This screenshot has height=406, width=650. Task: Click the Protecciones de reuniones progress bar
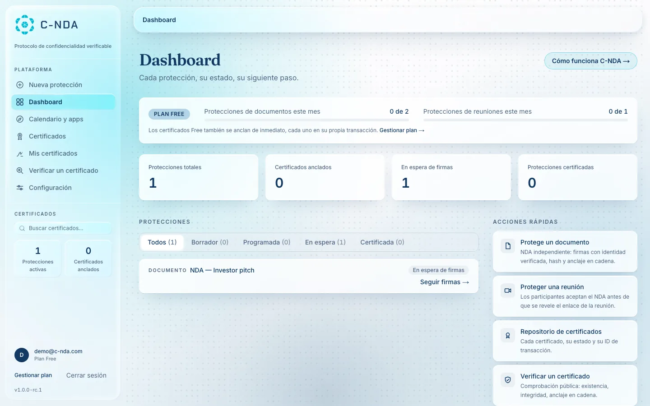click(x=525, y=120)
